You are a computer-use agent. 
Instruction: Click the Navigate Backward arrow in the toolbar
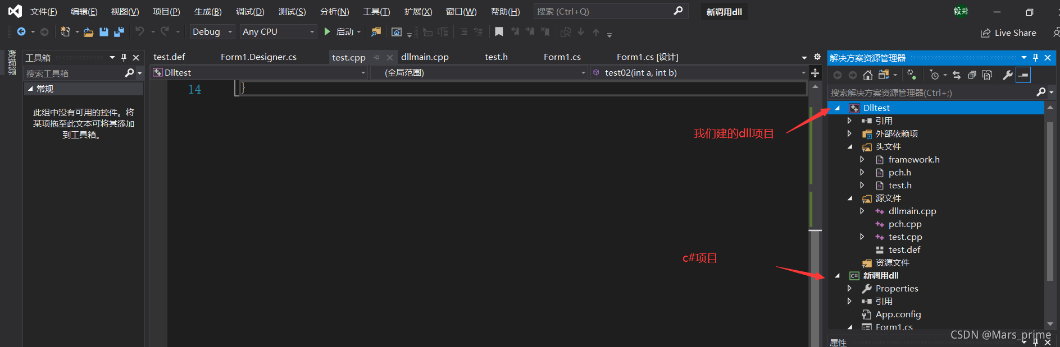pyautogui.click(x=21, y=32)
